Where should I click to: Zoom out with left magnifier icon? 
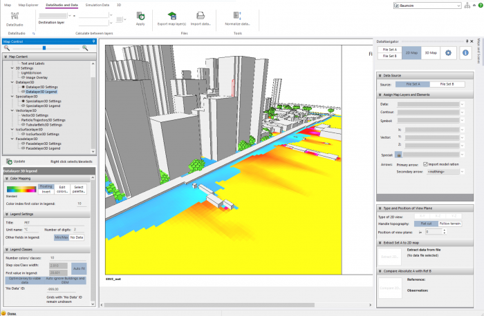tap(8, 48)
